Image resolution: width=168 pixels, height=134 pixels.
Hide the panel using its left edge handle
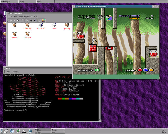[1, 131]
